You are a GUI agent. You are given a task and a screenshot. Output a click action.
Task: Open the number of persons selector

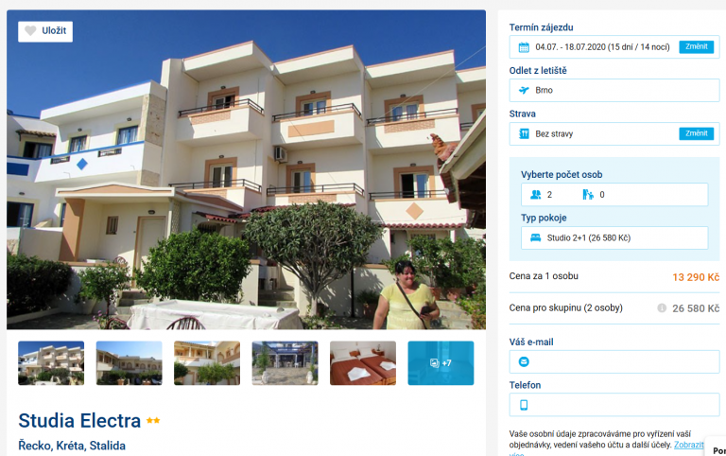pos(614,195)
